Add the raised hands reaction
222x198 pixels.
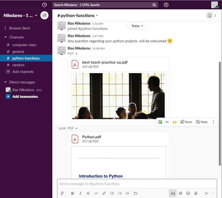(174, 122)
